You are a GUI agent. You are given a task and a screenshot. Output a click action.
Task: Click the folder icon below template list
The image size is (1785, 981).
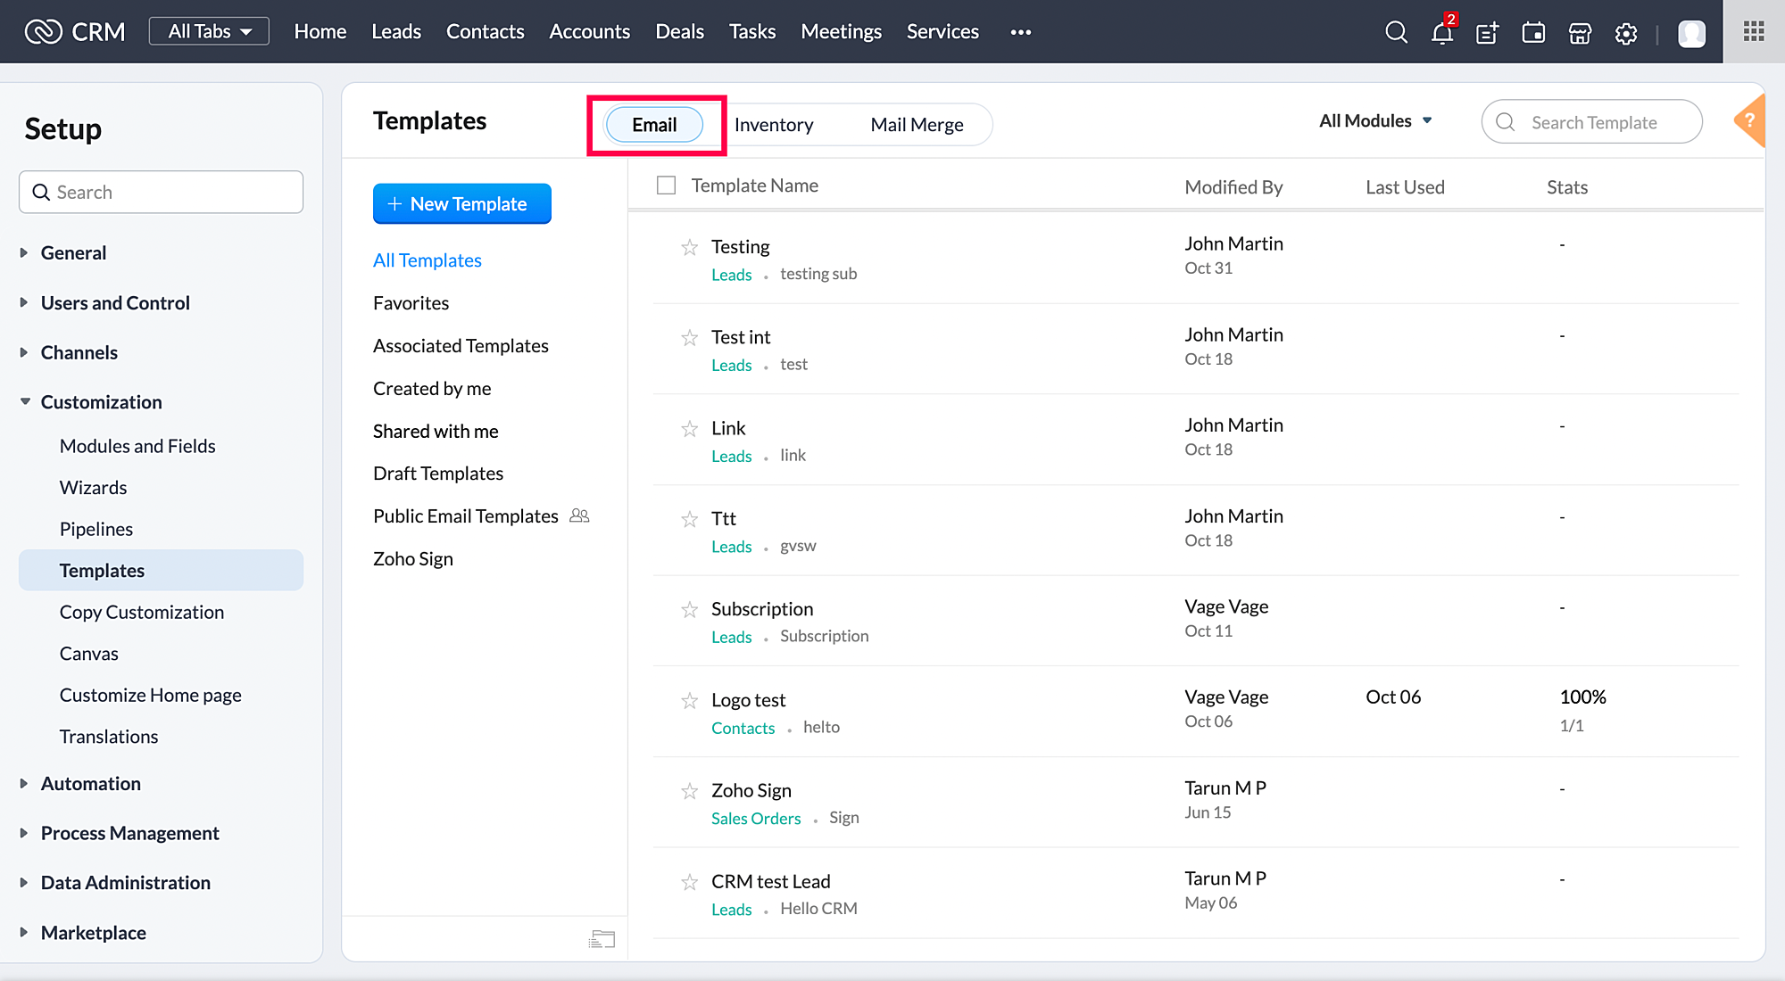pos(602,938)
